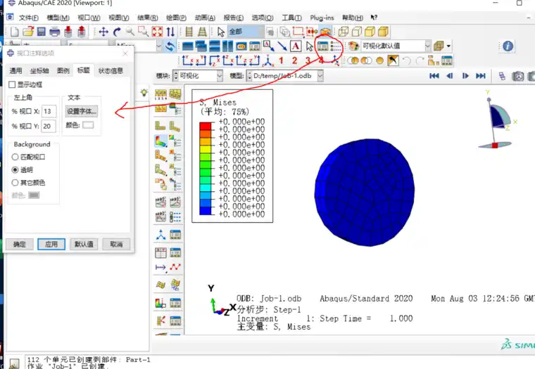This screenshot has height=369, width=535.
Task: Click the 默认值 button
Action: [84, 245]
